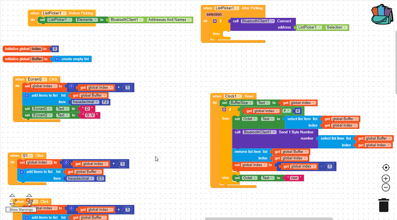
Task: Edit the "D" text string value
Action: (x=87, y=109)
